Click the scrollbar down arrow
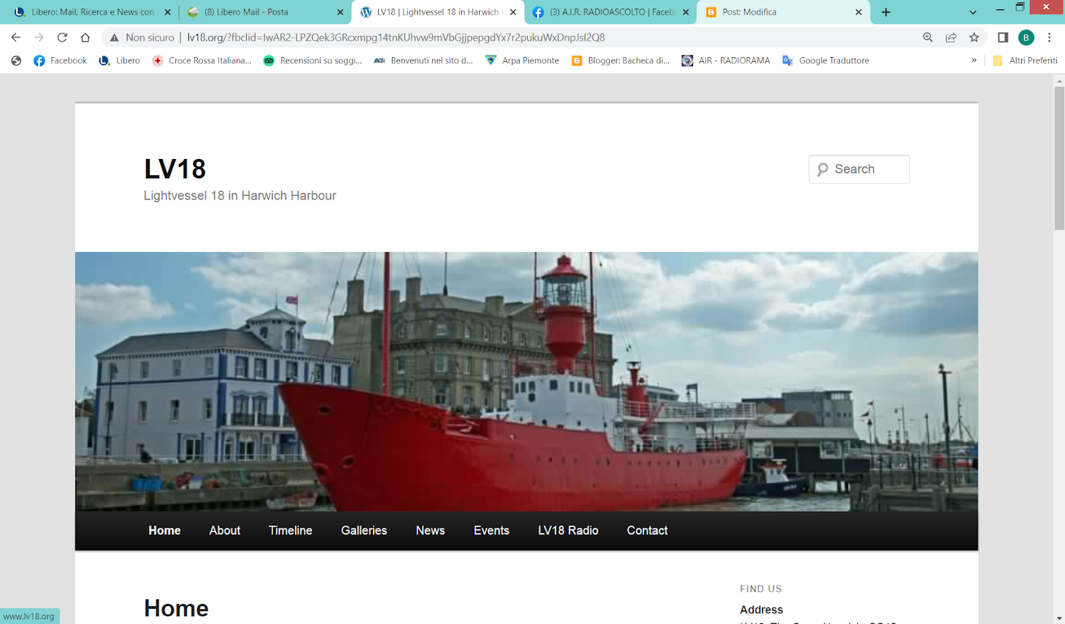This screenshot has height=624, width=1065. (x=1059, y=619)
